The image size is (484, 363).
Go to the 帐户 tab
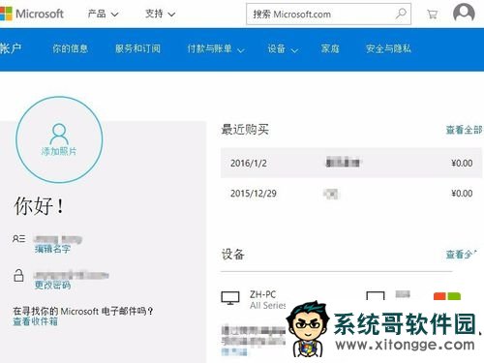click(x=11, y=48)
